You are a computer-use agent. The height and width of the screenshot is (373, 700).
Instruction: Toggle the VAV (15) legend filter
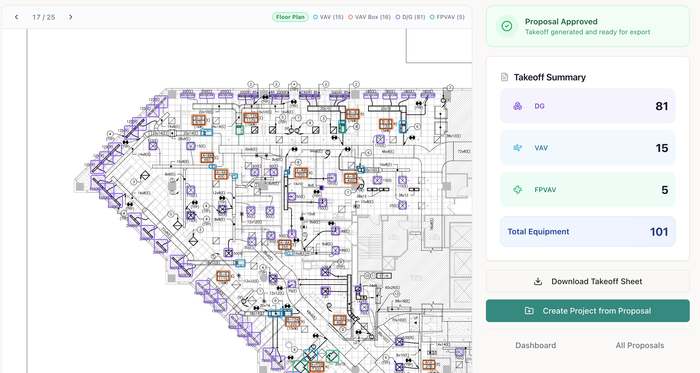click(x=328, y=17)
